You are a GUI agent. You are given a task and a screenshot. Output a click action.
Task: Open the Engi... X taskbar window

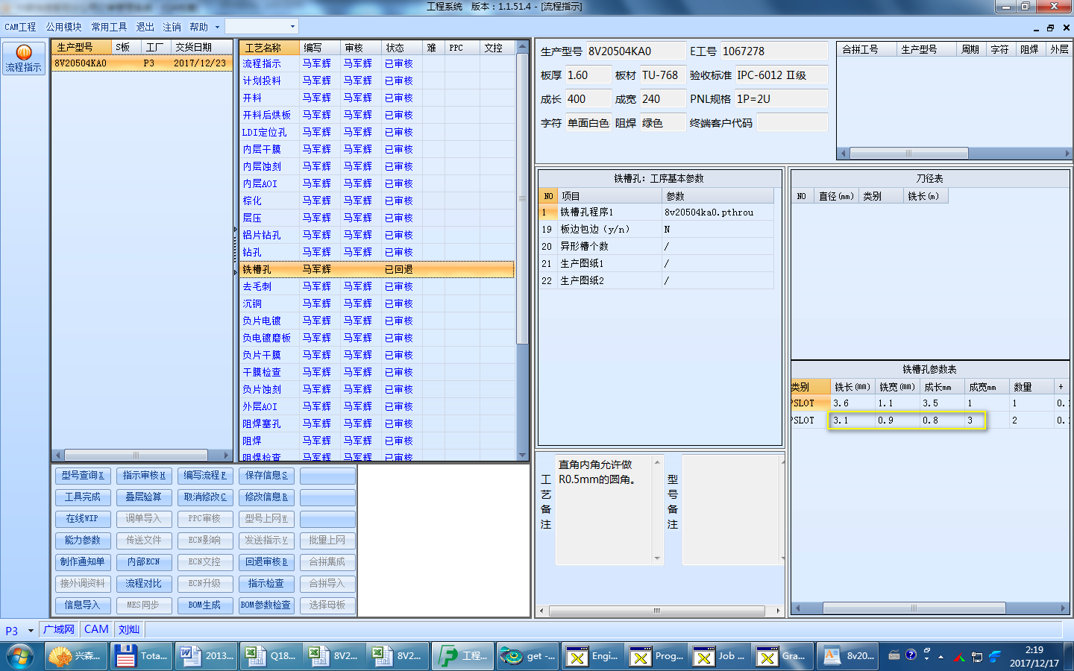(x=592, y=656)
